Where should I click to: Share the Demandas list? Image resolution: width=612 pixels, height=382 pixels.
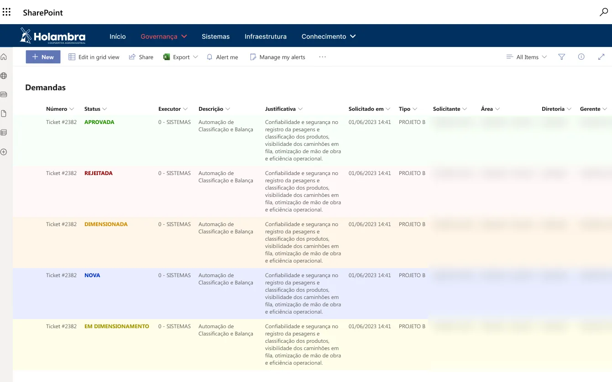tap(141, 57)
